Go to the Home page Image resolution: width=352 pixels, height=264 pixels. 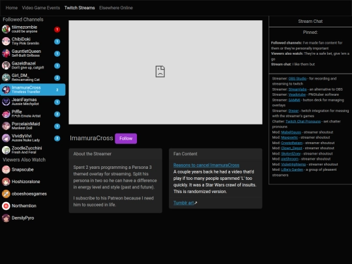12,8
